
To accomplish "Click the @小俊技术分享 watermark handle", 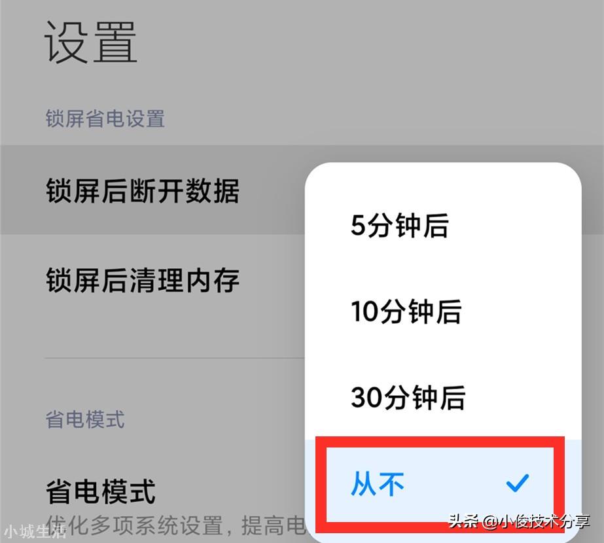I will point(536,521).
